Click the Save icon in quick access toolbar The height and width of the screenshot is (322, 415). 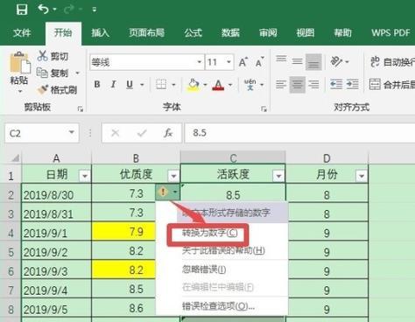click(22, 10)
